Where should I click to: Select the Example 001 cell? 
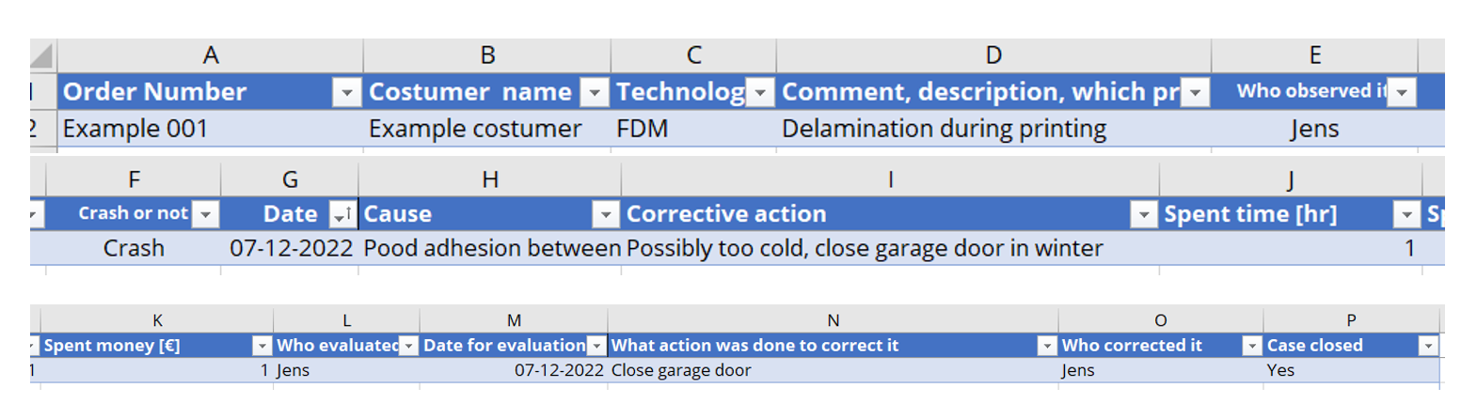[x=211, y=129]
